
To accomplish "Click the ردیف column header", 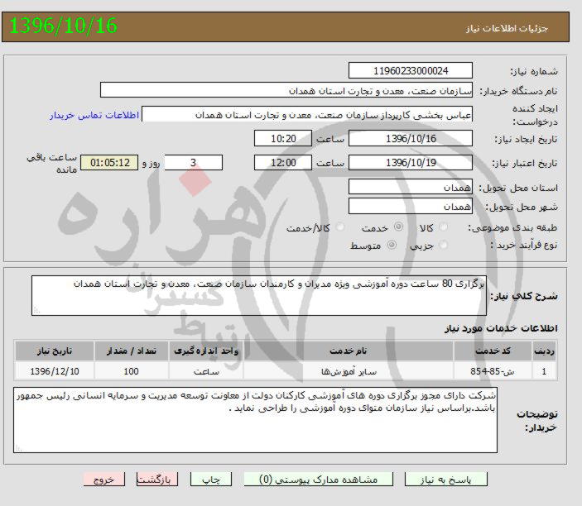I will 544,351.
